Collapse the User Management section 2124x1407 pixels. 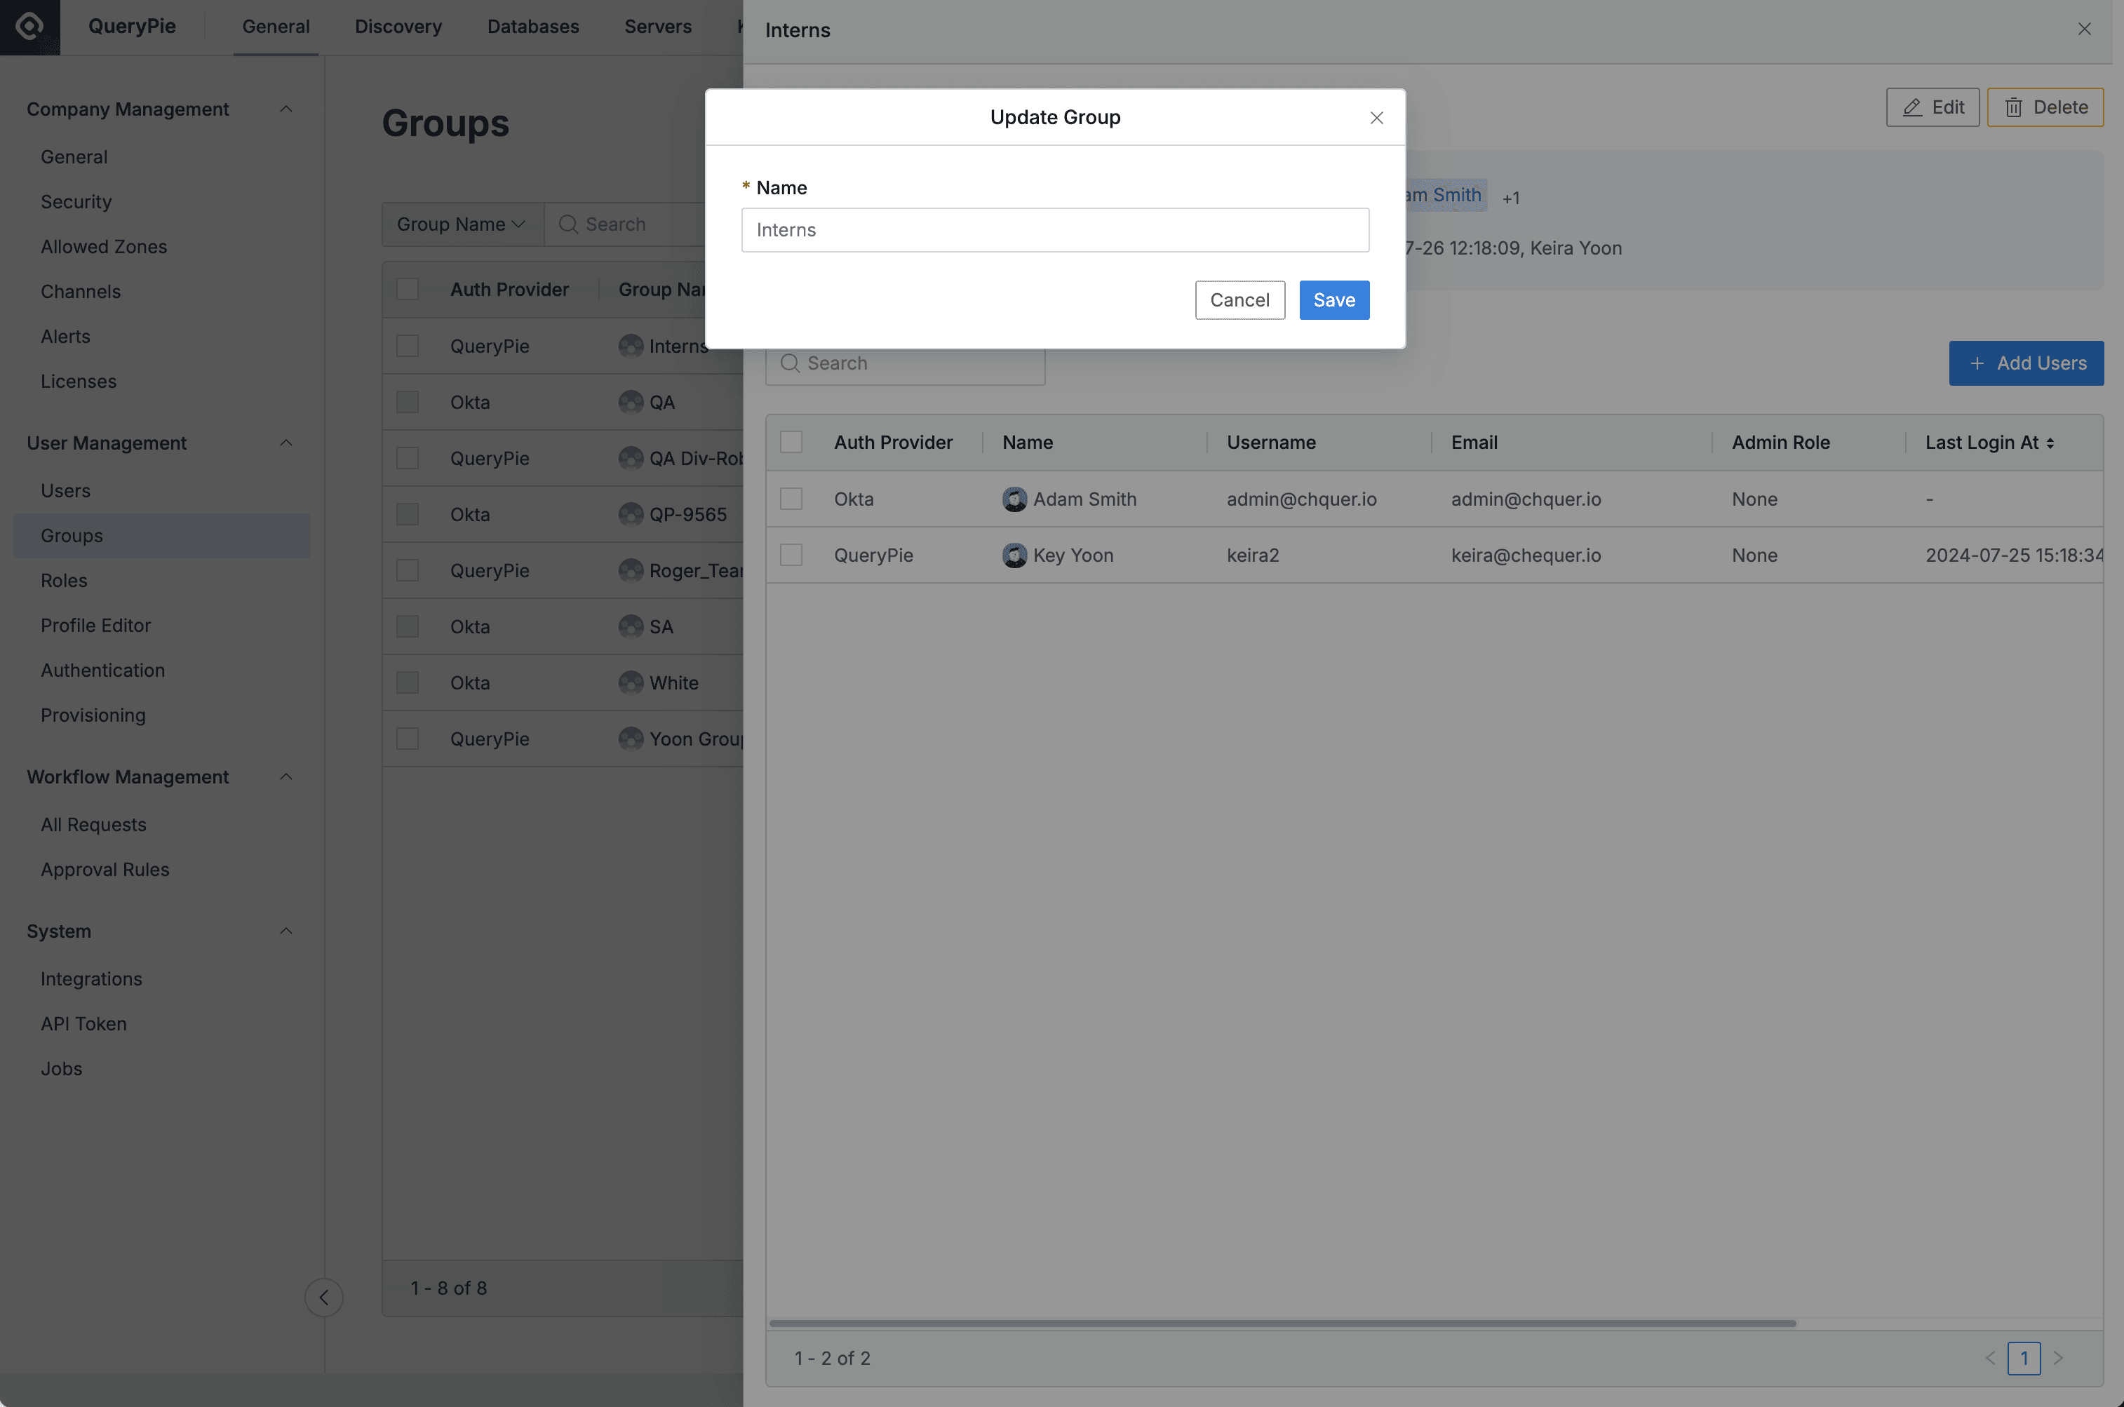pos(286,443)
